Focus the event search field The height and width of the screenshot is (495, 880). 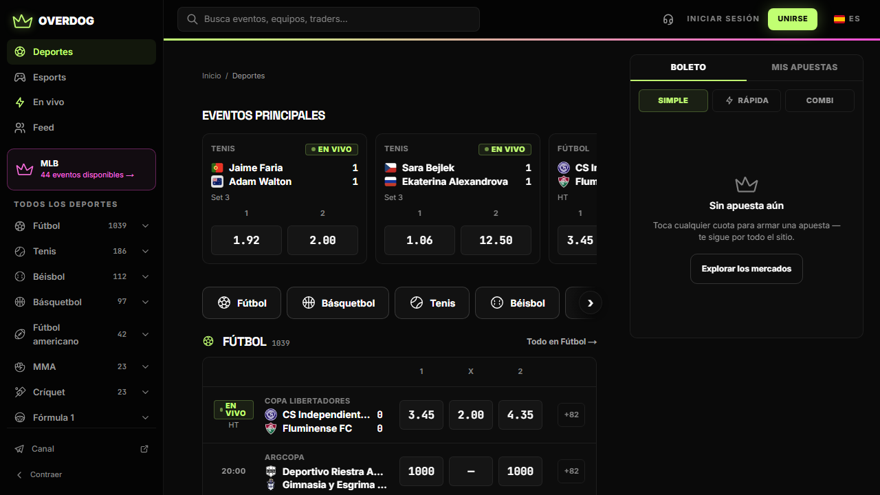pos(329,19)
